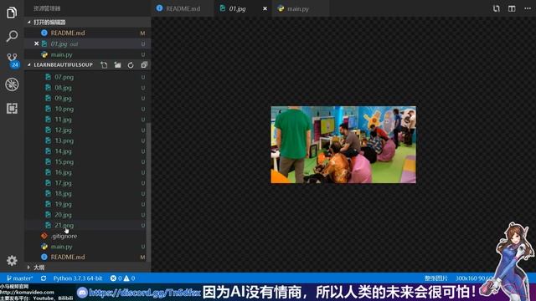Open file 19.jpg in explorer
536x301 pixels.
pyautogui.click(x=85, y=204)
